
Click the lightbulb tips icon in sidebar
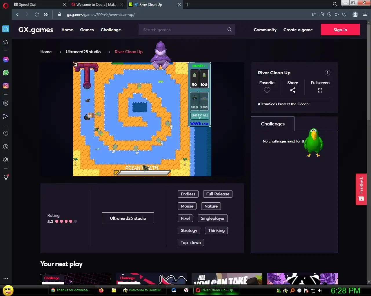pos(6,177)
